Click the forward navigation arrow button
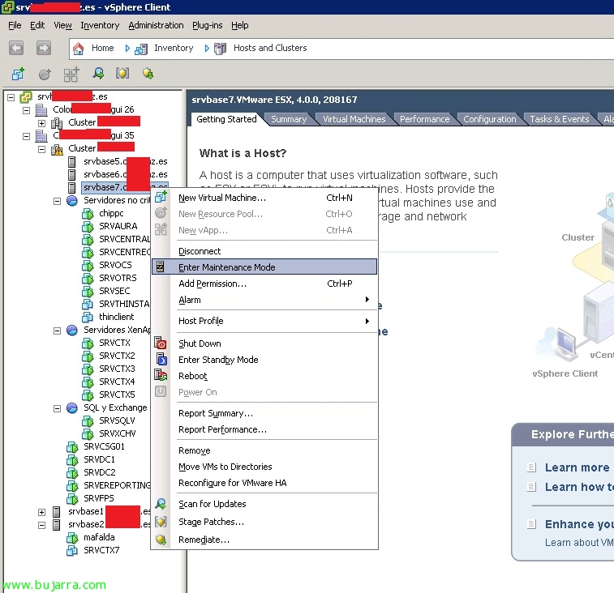This screenshot has height=593, width=614. coord(44,48)
